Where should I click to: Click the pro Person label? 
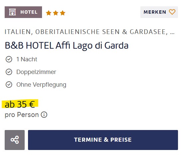click(22, 115)
